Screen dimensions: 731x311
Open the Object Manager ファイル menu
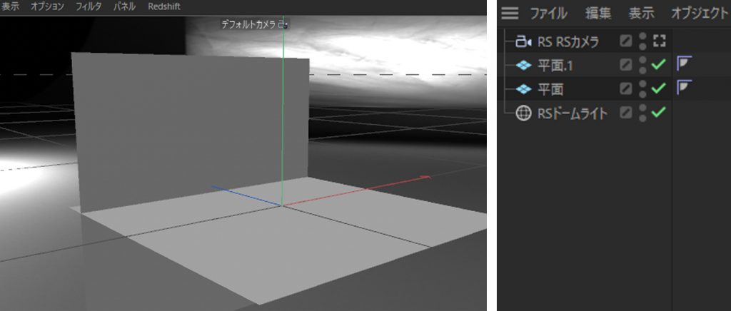point(548,14)
